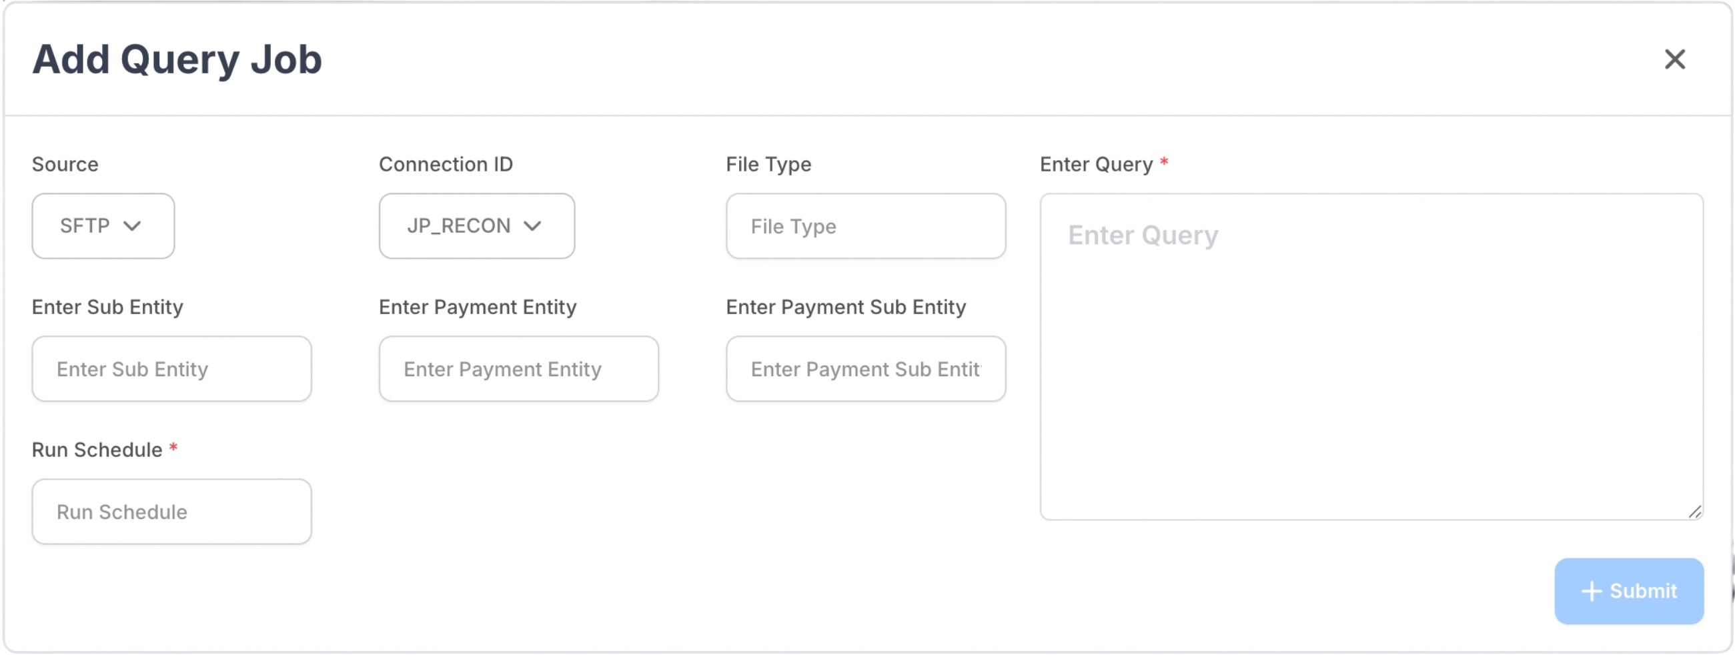The height and width of the screenshot is (655, 1735).
Task: Click the Run Schedule input box
Action: [171, 512]
